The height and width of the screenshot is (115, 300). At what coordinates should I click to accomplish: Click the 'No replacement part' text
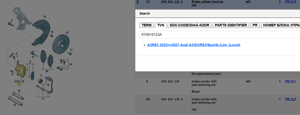[x=206, y=74]
